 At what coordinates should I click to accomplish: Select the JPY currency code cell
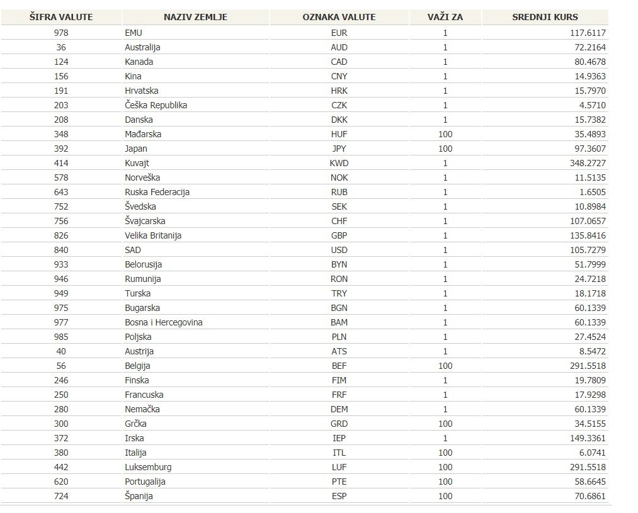(x=339, y=149)
